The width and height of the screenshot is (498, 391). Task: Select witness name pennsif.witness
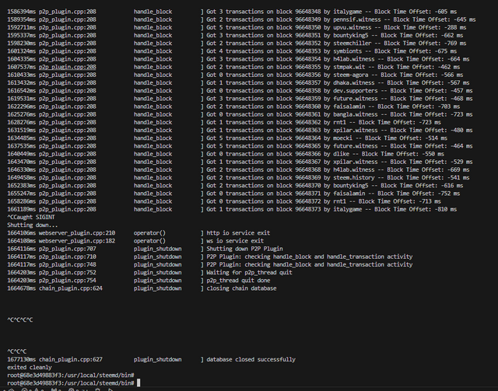tap(356, 19)
